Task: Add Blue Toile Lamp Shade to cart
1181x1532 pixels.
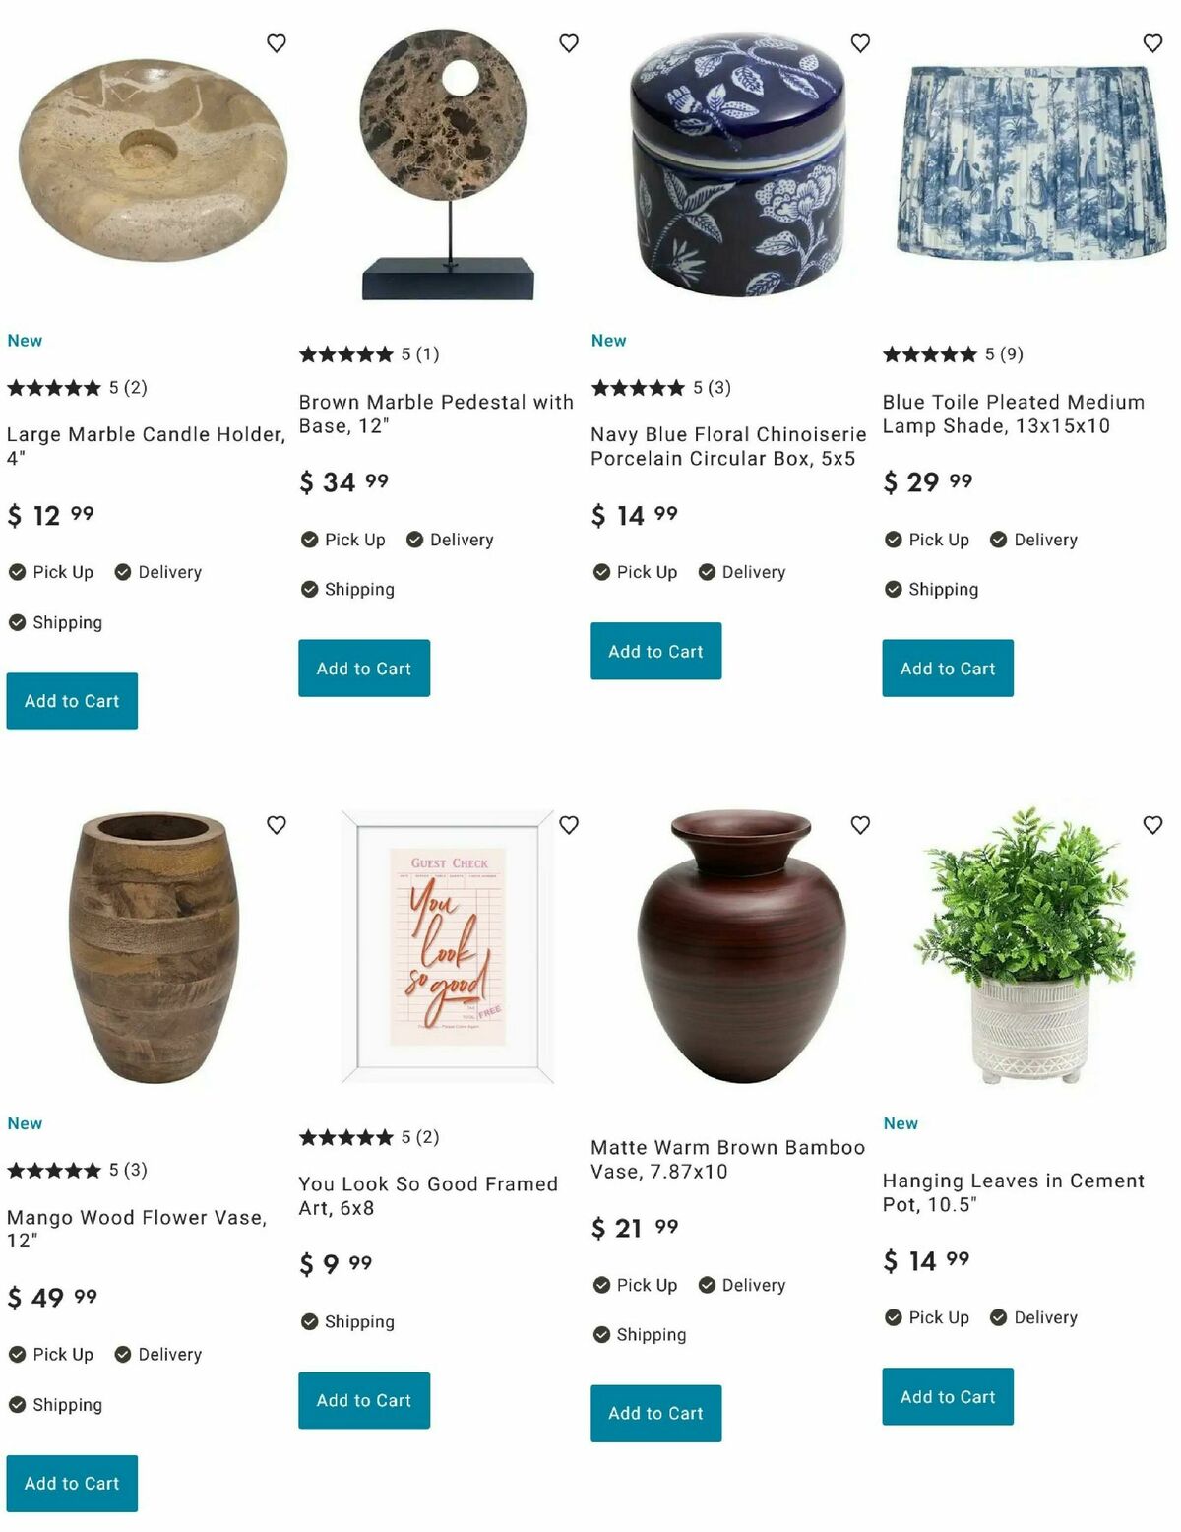Action: 948,669
